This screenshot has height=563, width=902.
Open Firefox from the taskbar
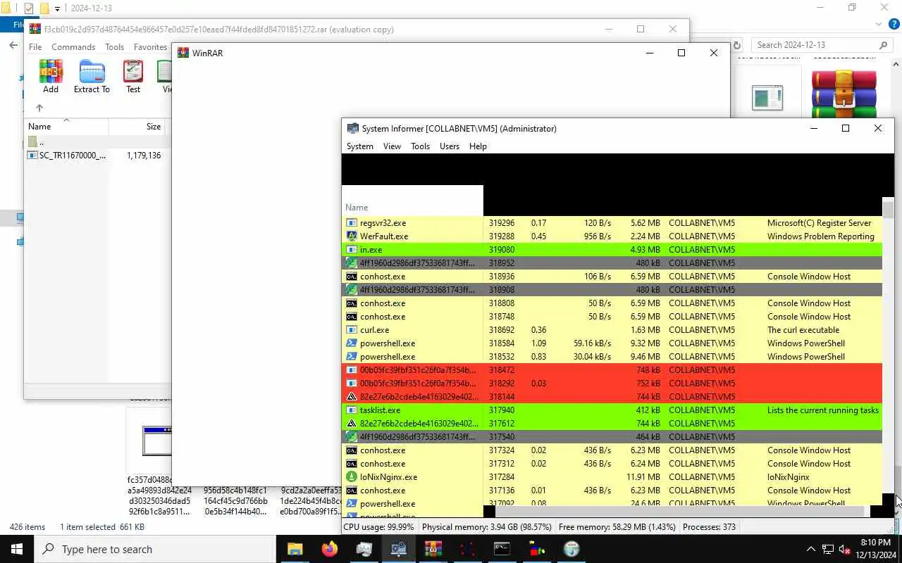pos(329,549)
